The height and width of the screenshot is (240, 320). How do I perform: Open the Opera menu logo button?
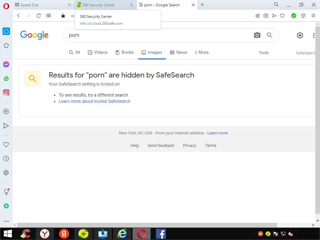pyautogui.click(x=6, y=6)
